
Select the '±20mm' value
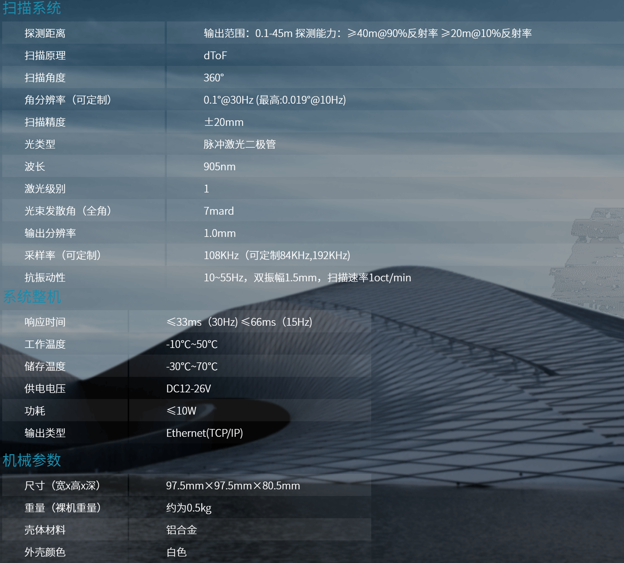click(224, 122)
